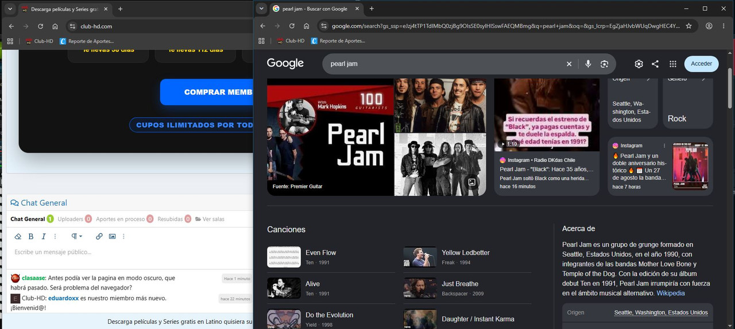Click the CUPOS ILIMITADOS banner button
The image size is (735, 329).
tap(191, 125)
